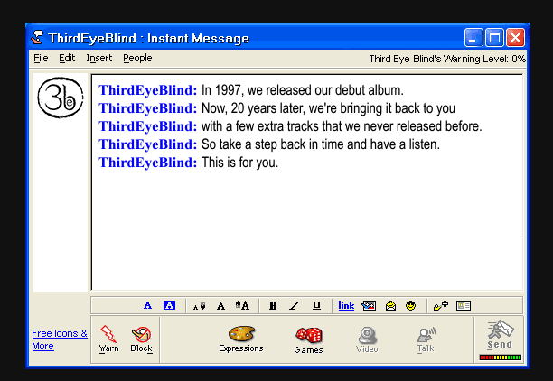553x381 pixels.
Task: Click the line 'So take a step back in time'
Action: tap(321, 144)
